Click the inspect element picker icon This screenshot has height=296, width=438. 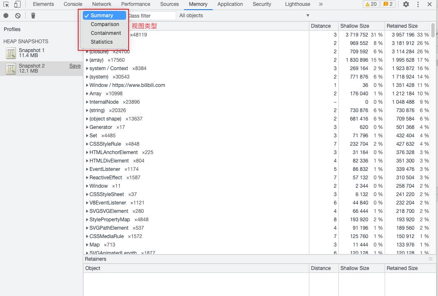click(6, 4)
